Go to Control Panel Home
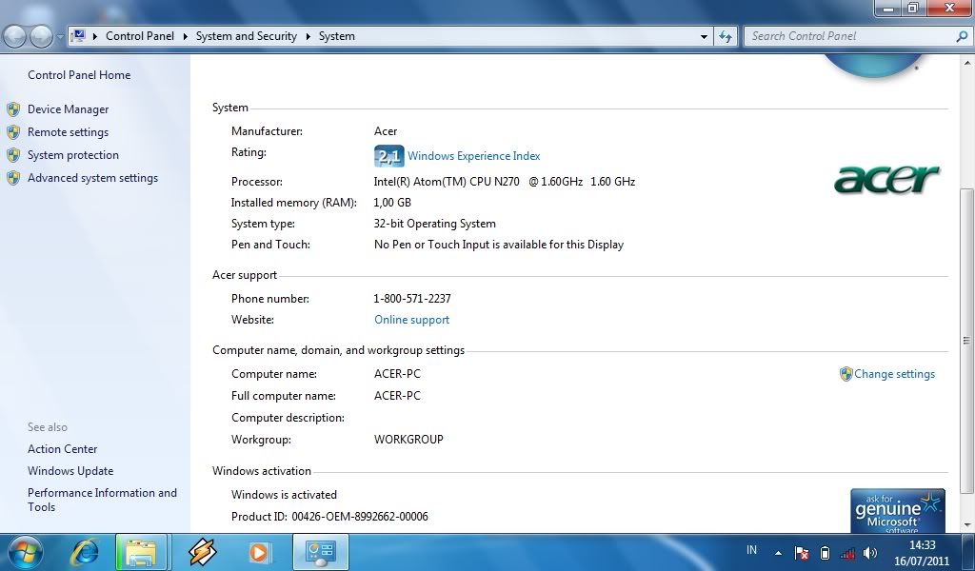975x571 pixels. 79,75
